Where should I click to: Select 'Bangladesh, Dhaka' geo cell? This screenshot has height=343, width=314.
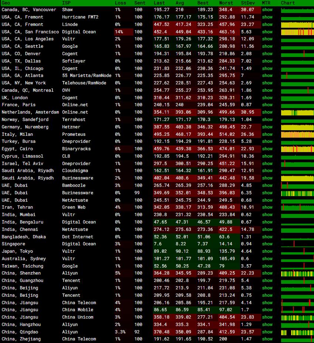[24, 237]
